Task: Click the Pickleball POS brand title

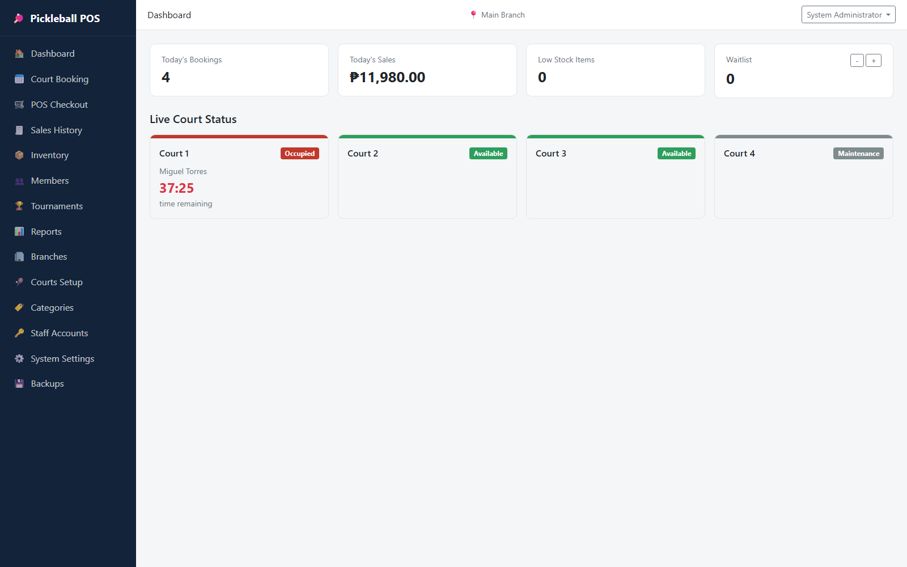Action: click(x=65, y=18)
